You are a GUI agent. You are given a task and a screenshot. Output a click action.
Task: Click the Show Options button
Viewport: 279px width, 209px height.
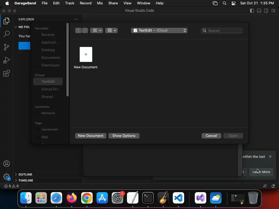coord(124,136)
